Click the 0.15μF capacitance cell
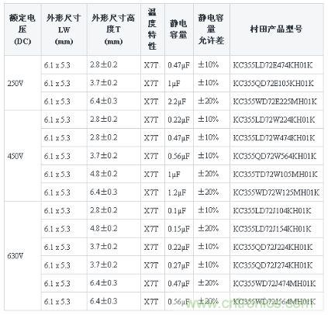Screen dimensions: 328x315 click(179, 229)
